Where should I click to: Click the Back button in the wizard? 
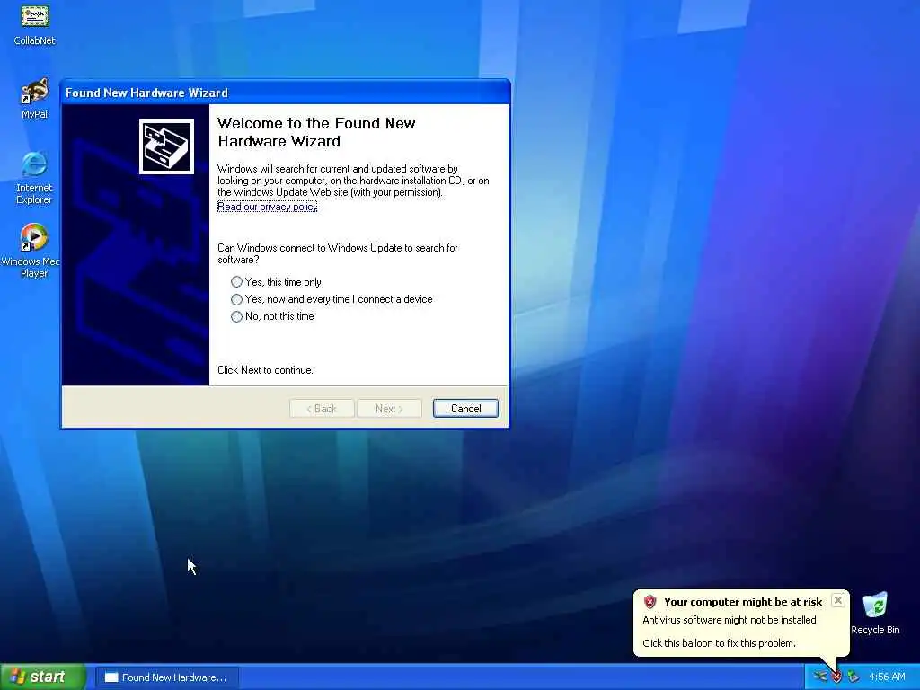point(322,409)
